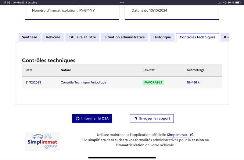Click the date 21/12/2023 cell

(33, 82)
